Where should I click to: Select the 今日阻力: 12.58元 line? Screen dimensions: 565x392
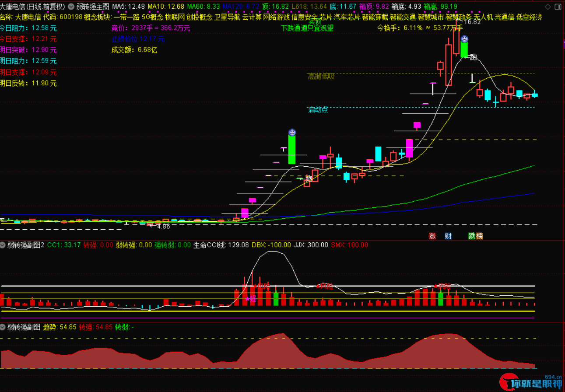[28, 28]
